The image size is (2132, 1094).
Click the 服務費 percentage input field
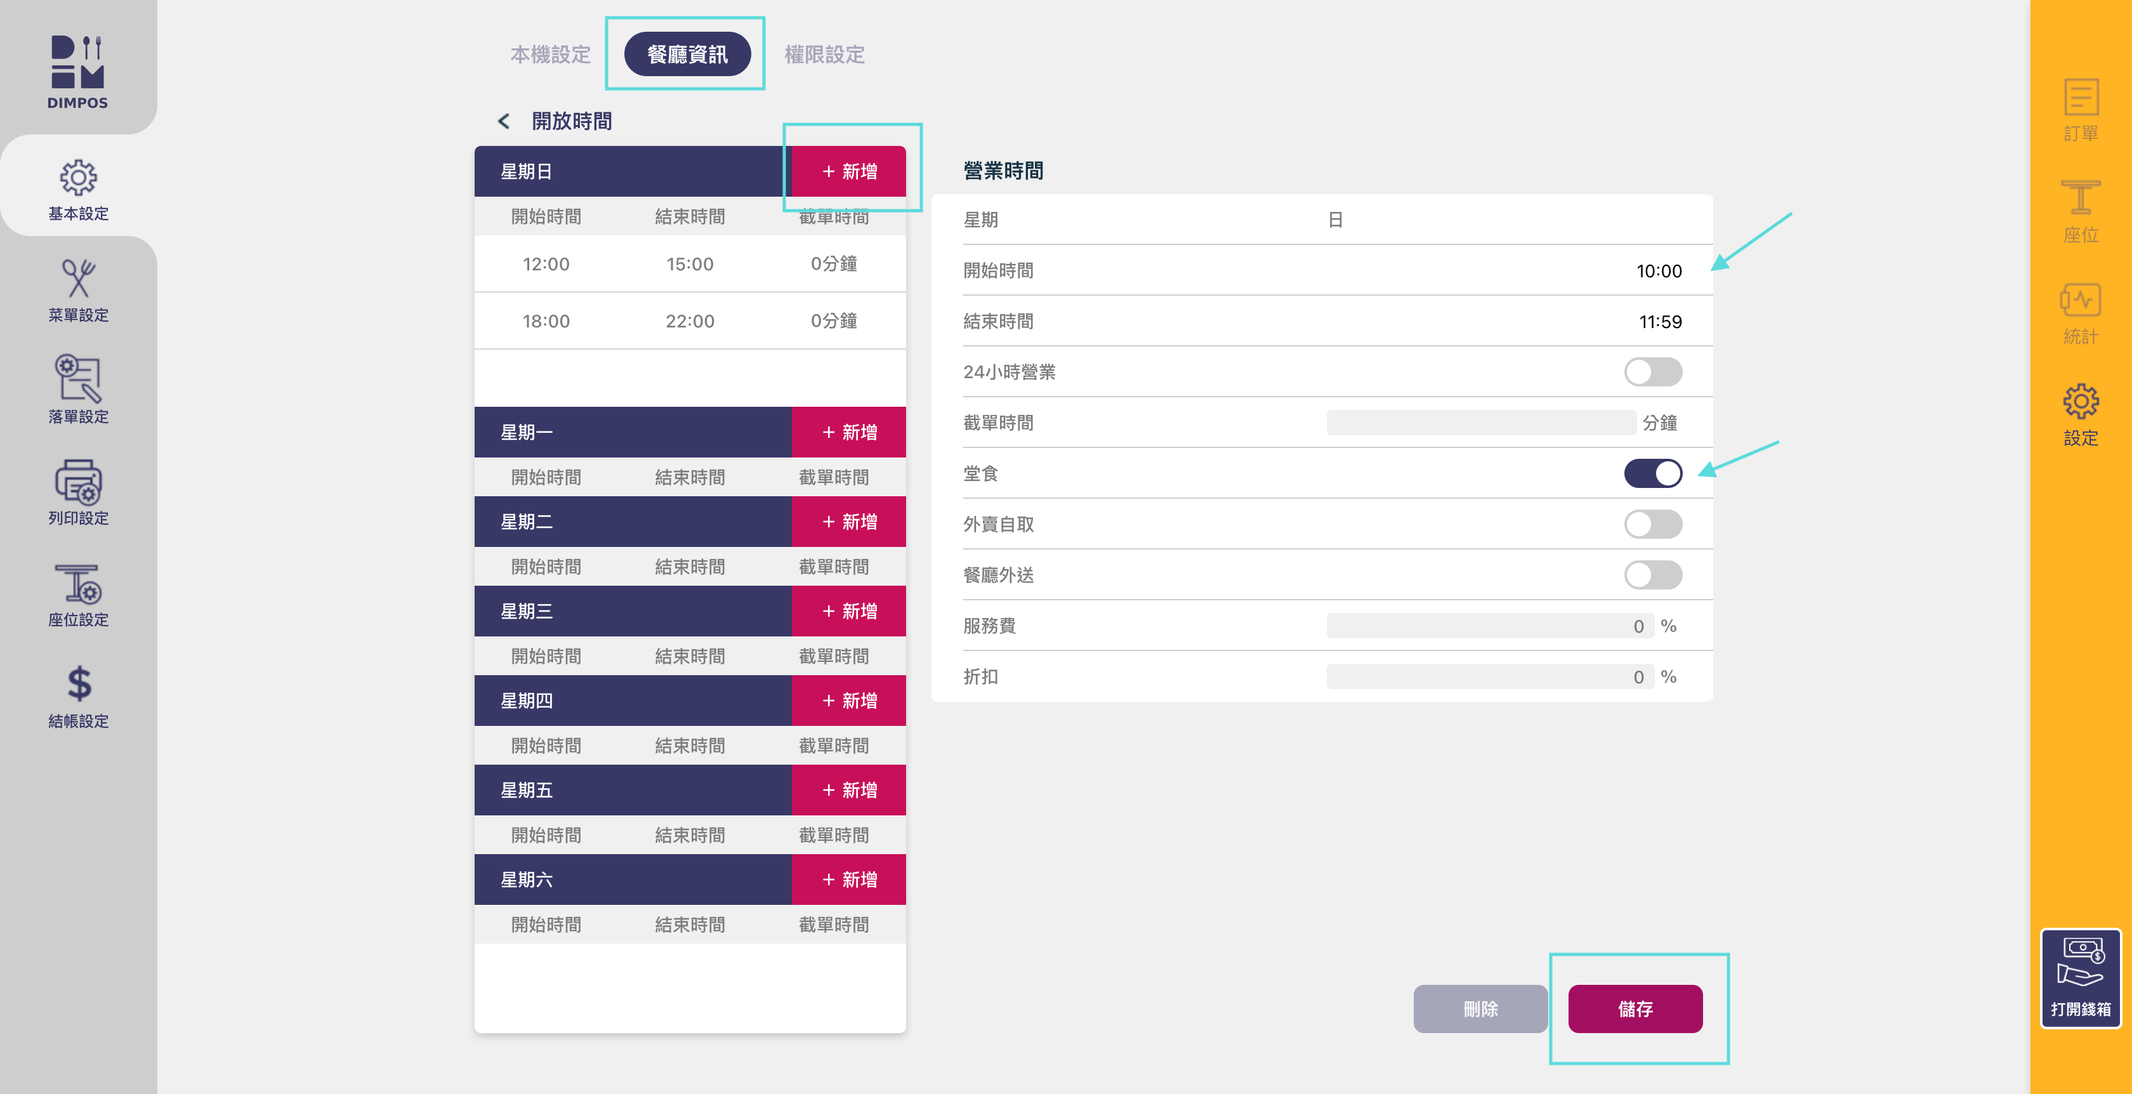(x=1489, y=626)
